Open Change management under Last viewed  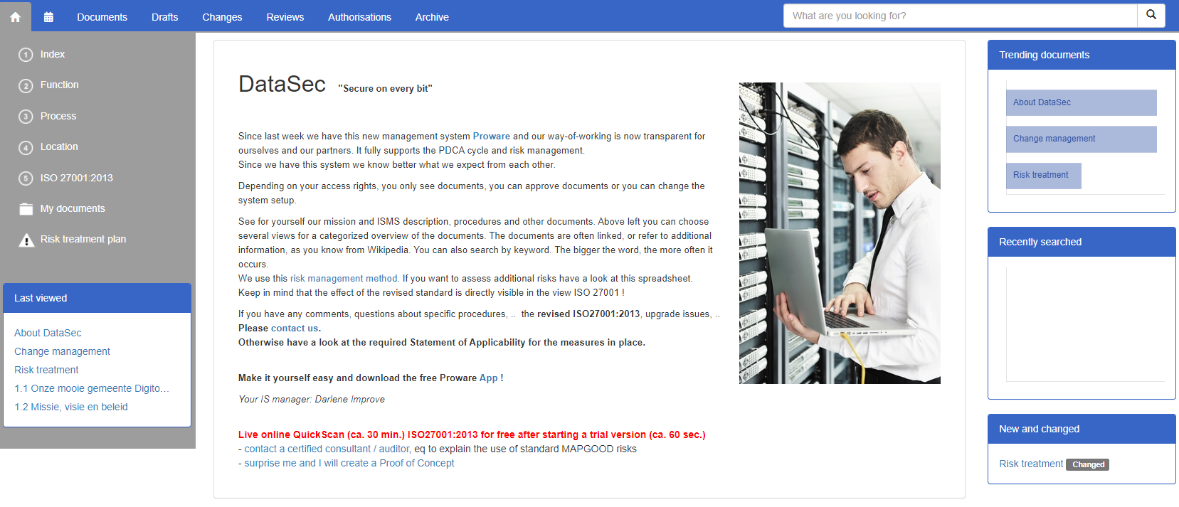[x=62, y=351]
